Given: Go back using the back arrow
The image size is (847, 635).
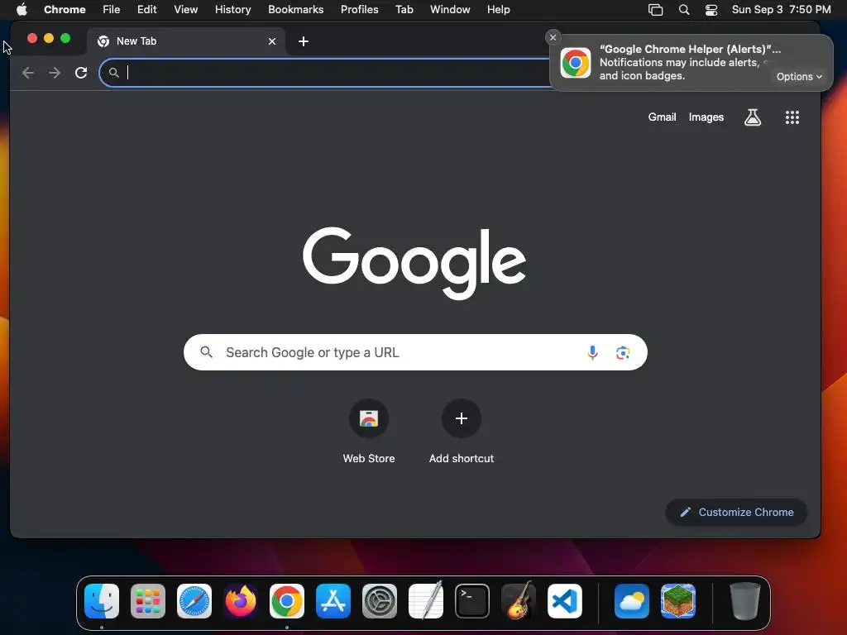Looking at the screenshot, I should (x=28, y=73).
